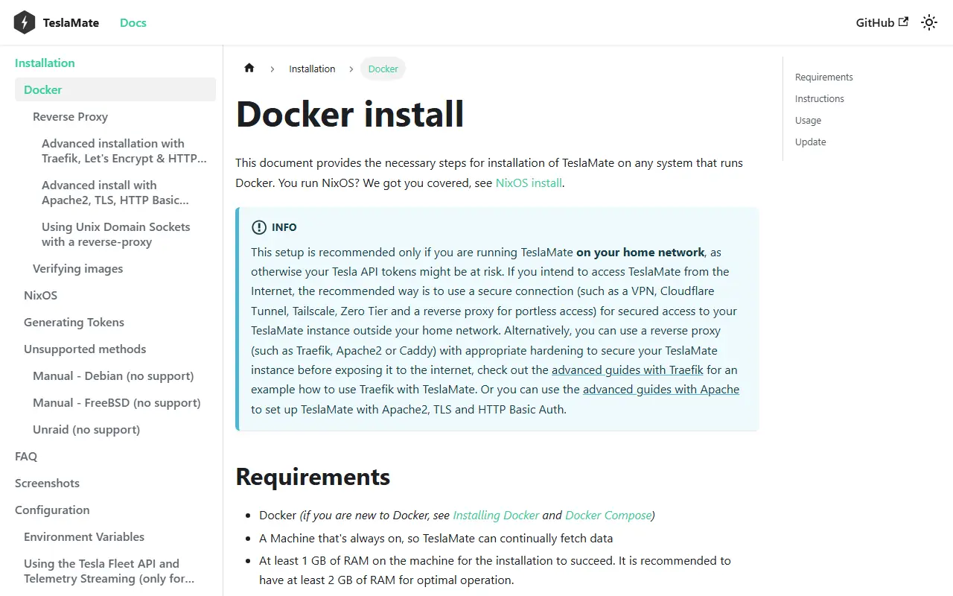Click the Requirements section heading
Viewport: 953px width, 596px height.
[x=313, y=477]
